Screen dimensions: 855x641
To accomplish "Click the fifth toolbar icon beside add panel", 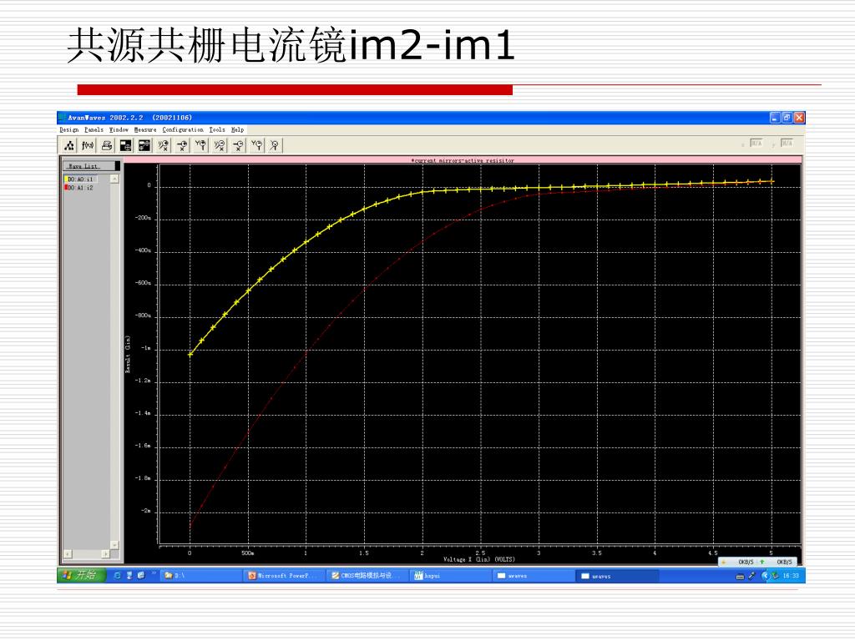I will (x=144, y=145).
